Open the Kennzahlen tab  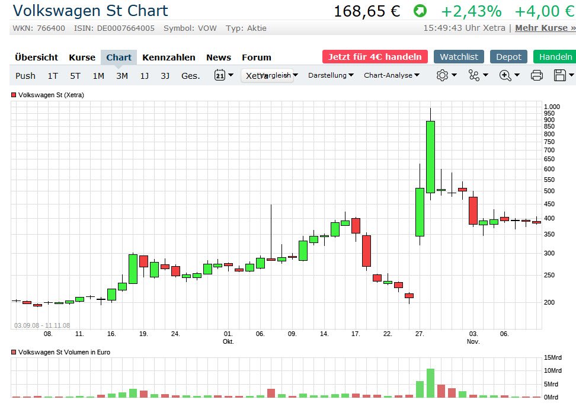click(x=169, y=57)
